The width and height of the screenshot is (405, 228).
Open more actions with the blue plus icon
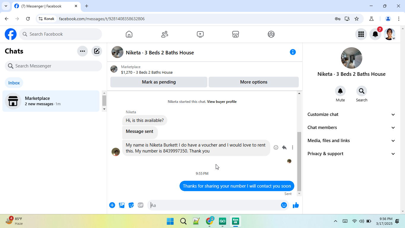coord(112,205)
